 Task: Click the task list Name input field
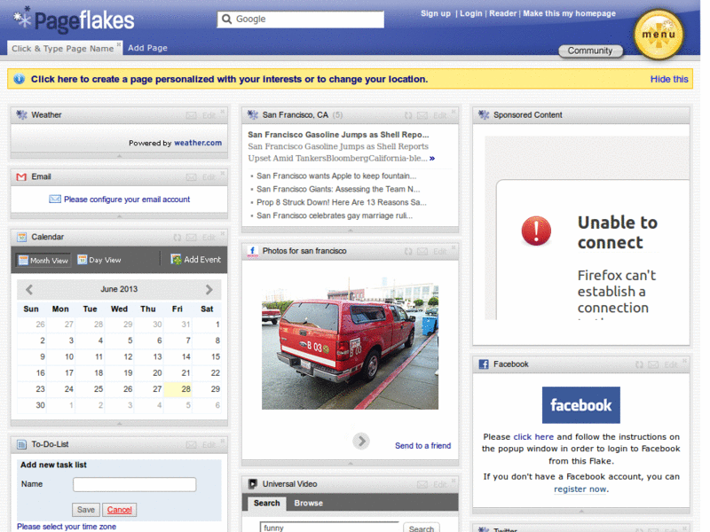point(135,484)
